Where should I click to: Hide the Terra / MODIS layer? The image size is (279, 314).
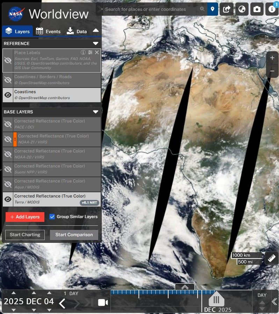(x=8, y=199)
